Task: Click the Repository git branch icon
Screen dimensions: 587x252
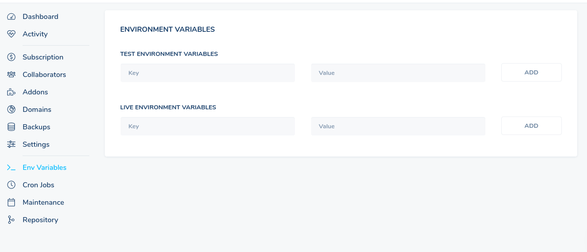Action: click(x=11, y=220)
